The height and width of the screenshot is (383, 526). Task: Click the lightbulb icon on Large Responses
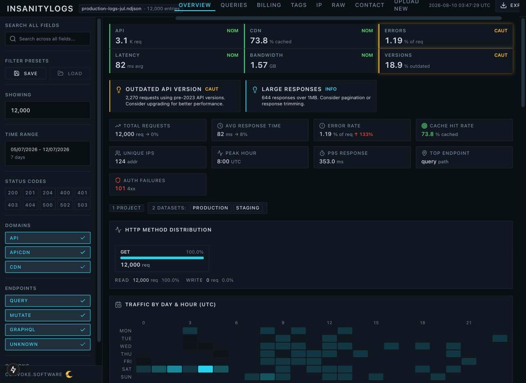255,89
